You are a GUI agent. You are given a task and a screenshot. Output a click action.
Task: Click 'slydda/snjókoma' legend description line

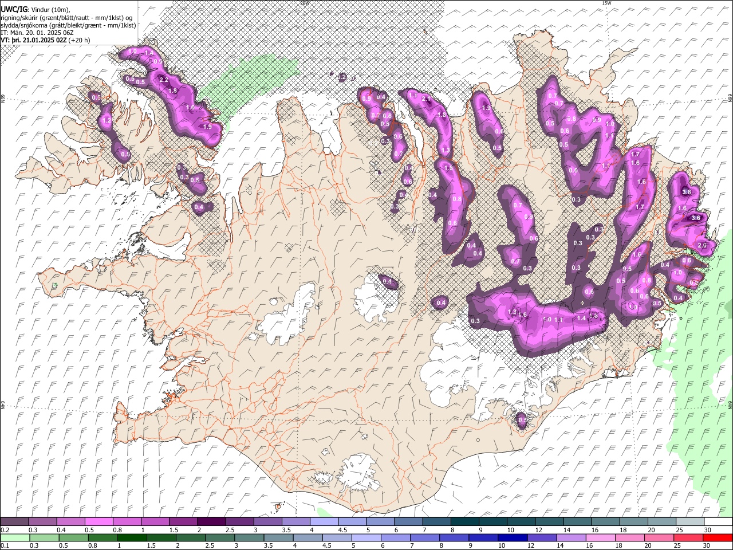pyautogui.click(x=68, y=25)
